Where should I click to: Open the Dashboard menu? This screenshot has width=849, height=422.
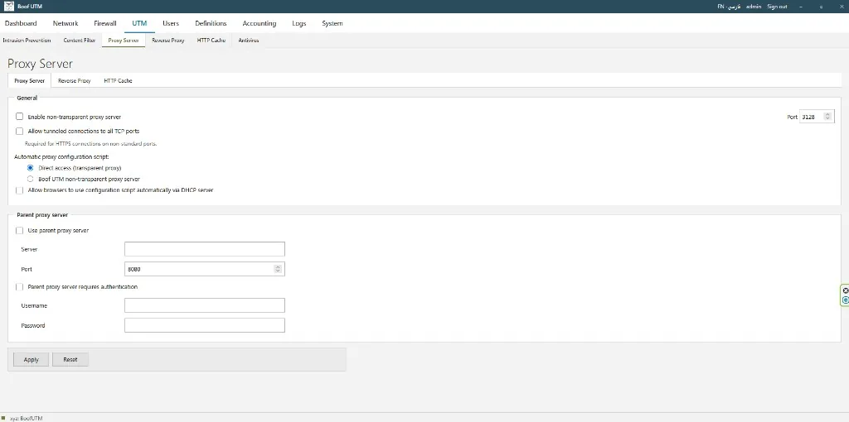pos(21,23)
